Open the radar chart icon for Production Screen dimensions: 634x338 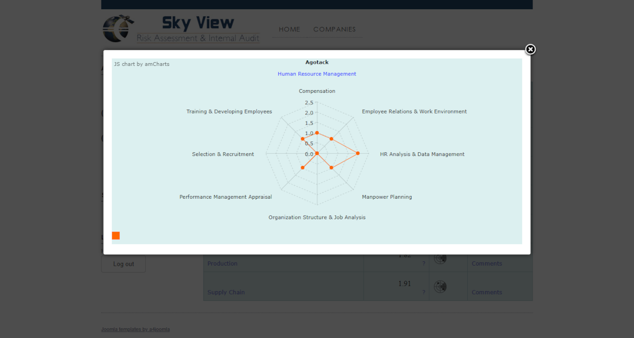click(440, 259)
